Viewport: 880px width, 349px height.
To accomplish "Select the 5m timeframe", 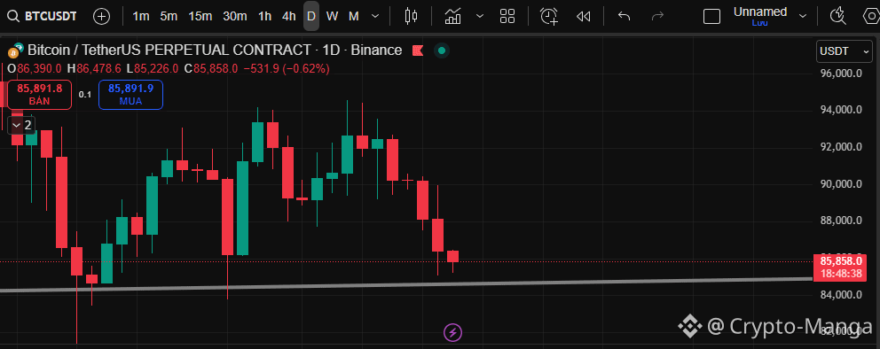I will 169,16.
